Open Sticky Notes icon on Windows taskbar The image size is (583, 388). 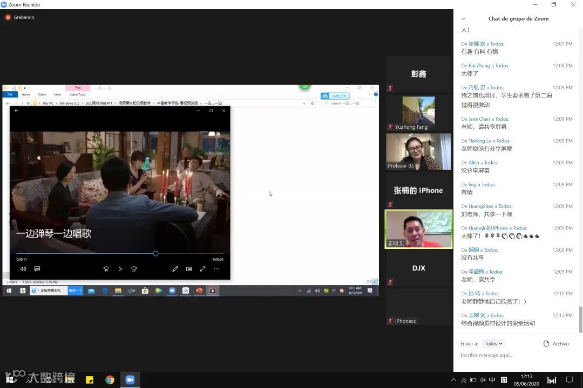pyautogui.click(x=90, y=380)
